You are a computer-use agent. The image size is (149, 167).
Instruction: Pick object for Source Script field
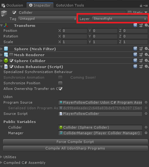point(146,114)
